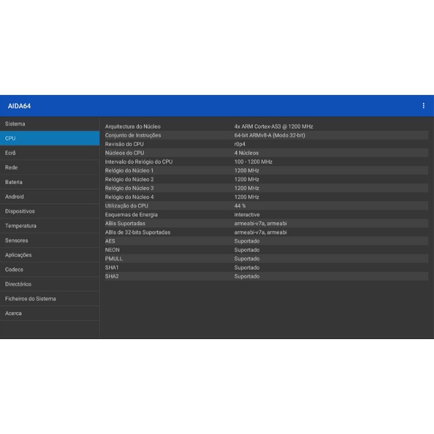Select value 4x ARM Cortex-A53 @ 1200 MHz
This screenshot has height=434, width=434.
coord(273,126)
